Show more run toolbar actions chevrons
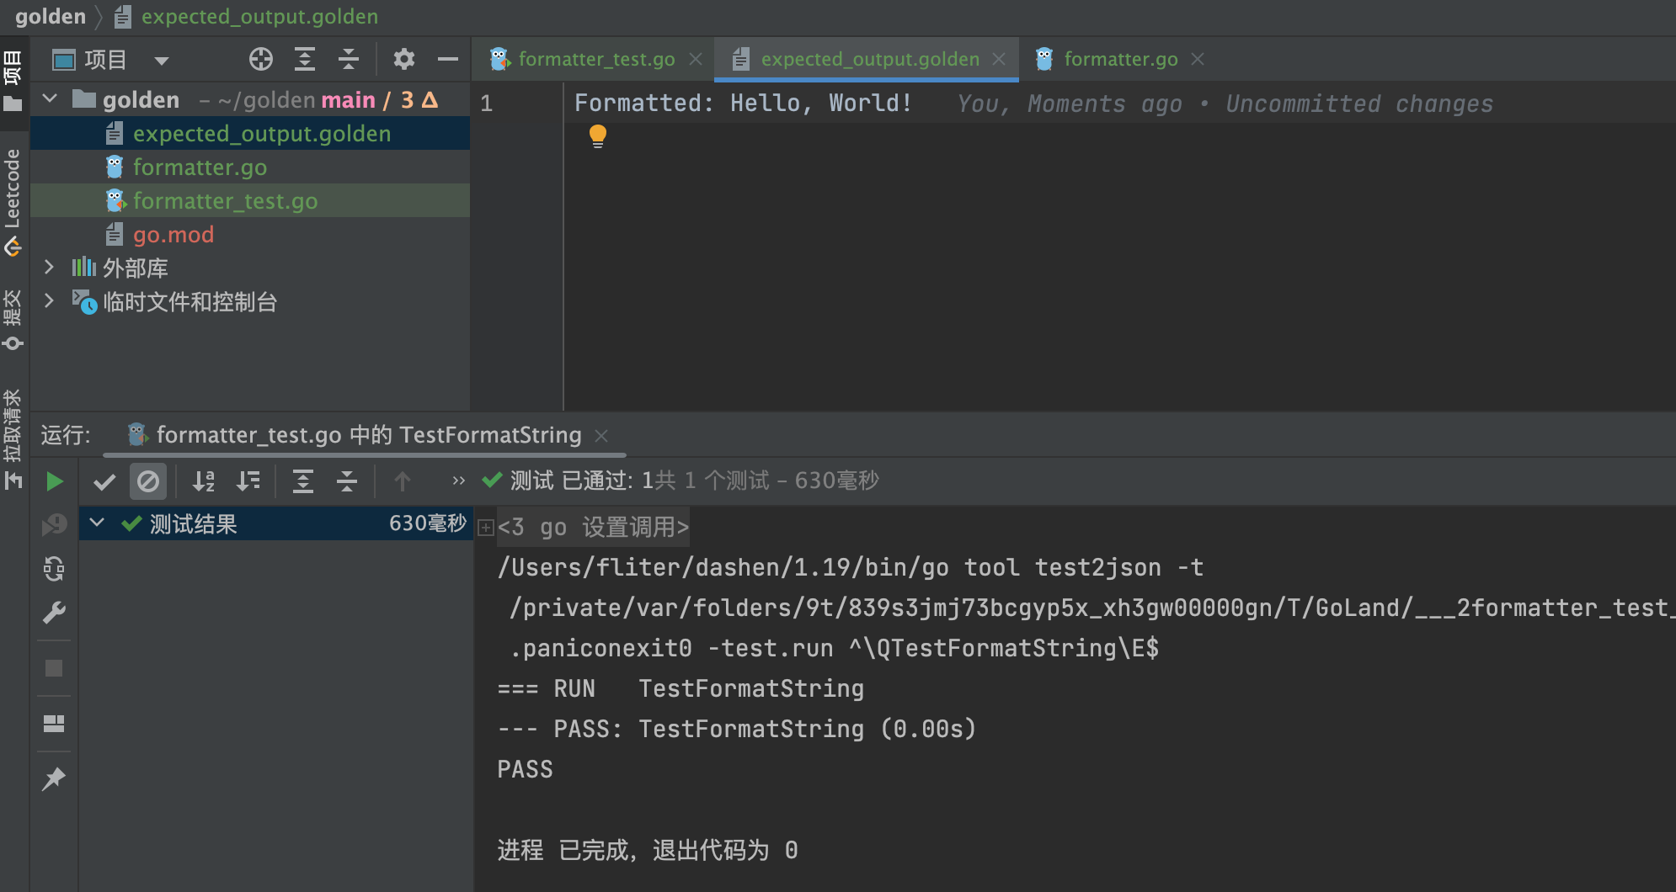Viewport: 1676px width, 892px height. (459, 481)
